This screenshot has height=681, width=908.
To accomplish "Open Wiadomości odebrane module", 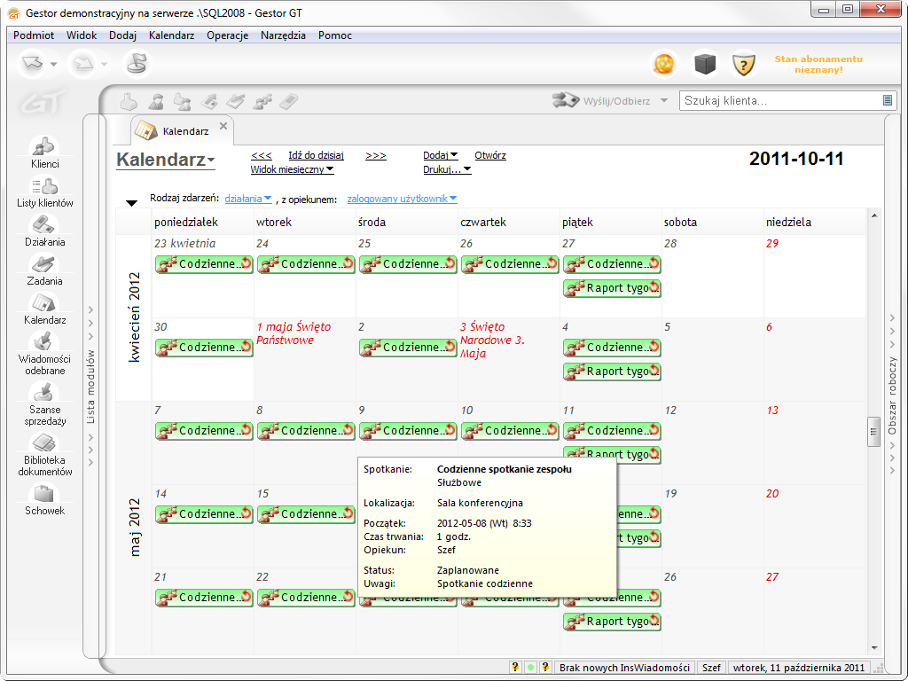I will pos(44,342).
